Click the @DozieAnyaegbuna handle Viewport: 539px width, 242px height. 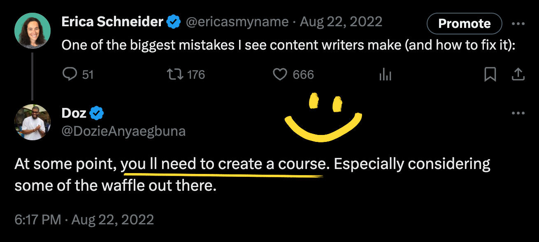point(123,131)
